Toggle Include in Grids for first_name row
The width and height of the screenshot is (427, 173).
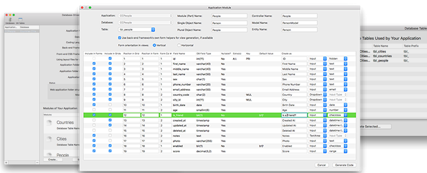[x=110, y=63]
